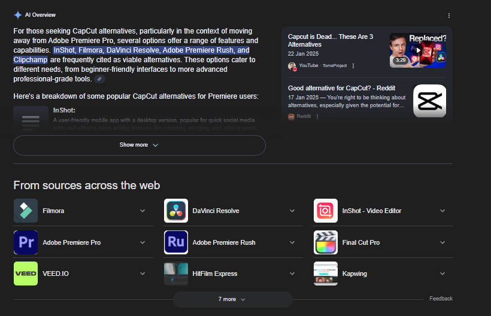Viewport: 491px width, 316px height.
Task: Click the DaVinci Resolve label text
Action: coord(216,211)
